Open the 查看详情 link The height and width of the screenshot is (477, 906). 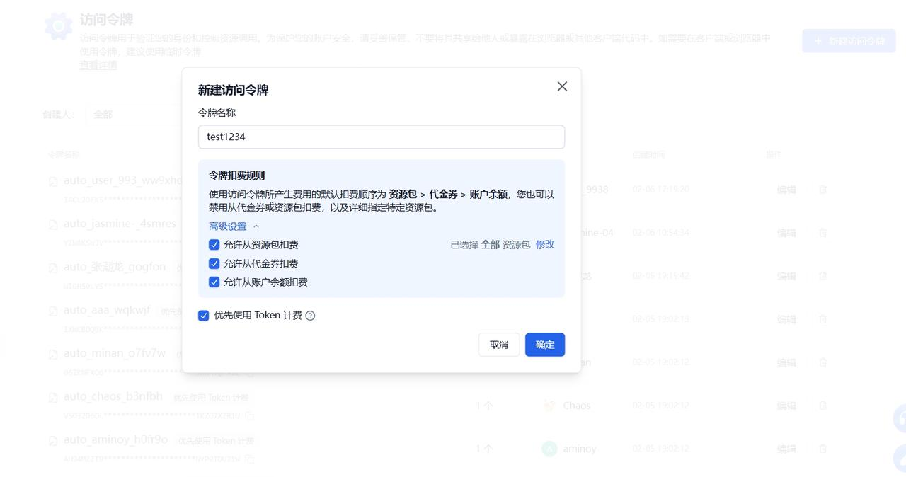click(x=98, y=65)
